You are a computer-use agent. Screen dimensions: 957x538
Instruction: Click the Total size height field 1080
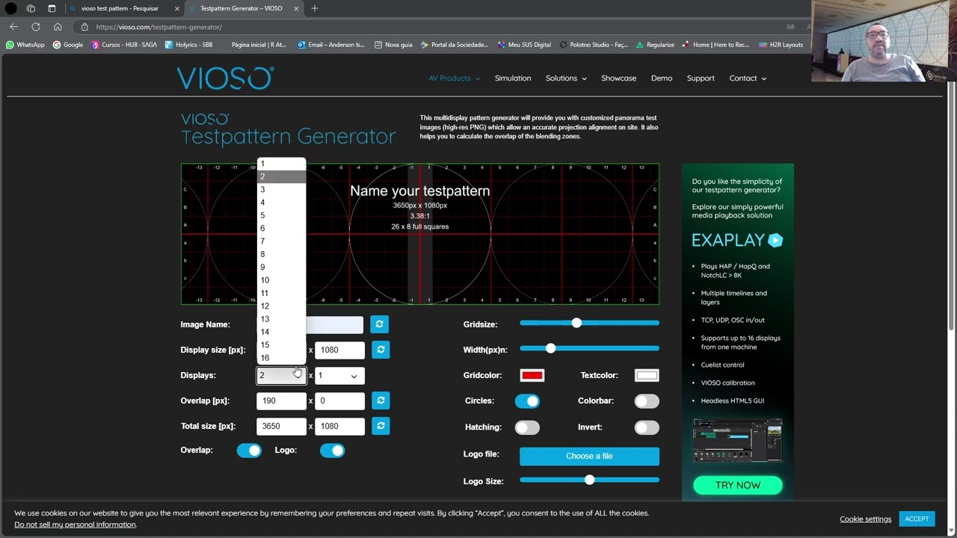tap(339, 426)
